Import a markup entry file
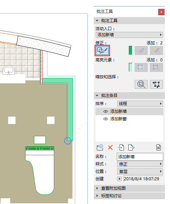 tap(121, 147)
